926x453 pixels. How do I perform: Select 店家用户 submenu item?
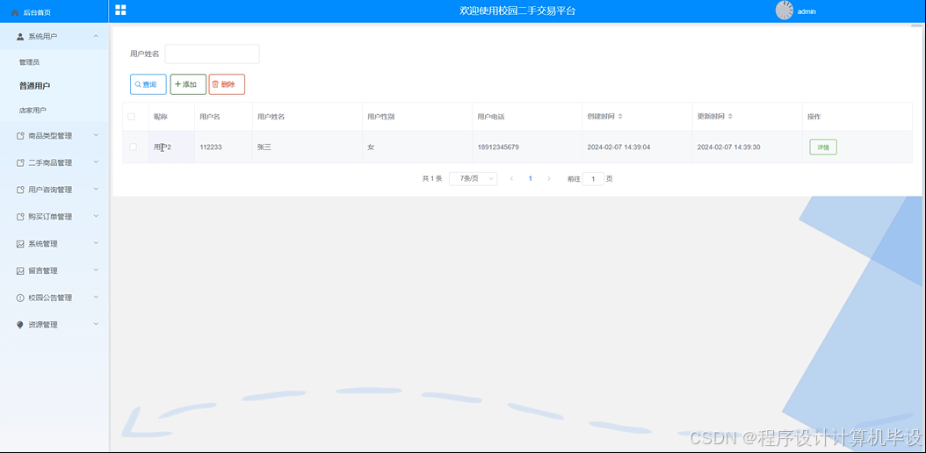pyautogui.click(x=33, y=111)
